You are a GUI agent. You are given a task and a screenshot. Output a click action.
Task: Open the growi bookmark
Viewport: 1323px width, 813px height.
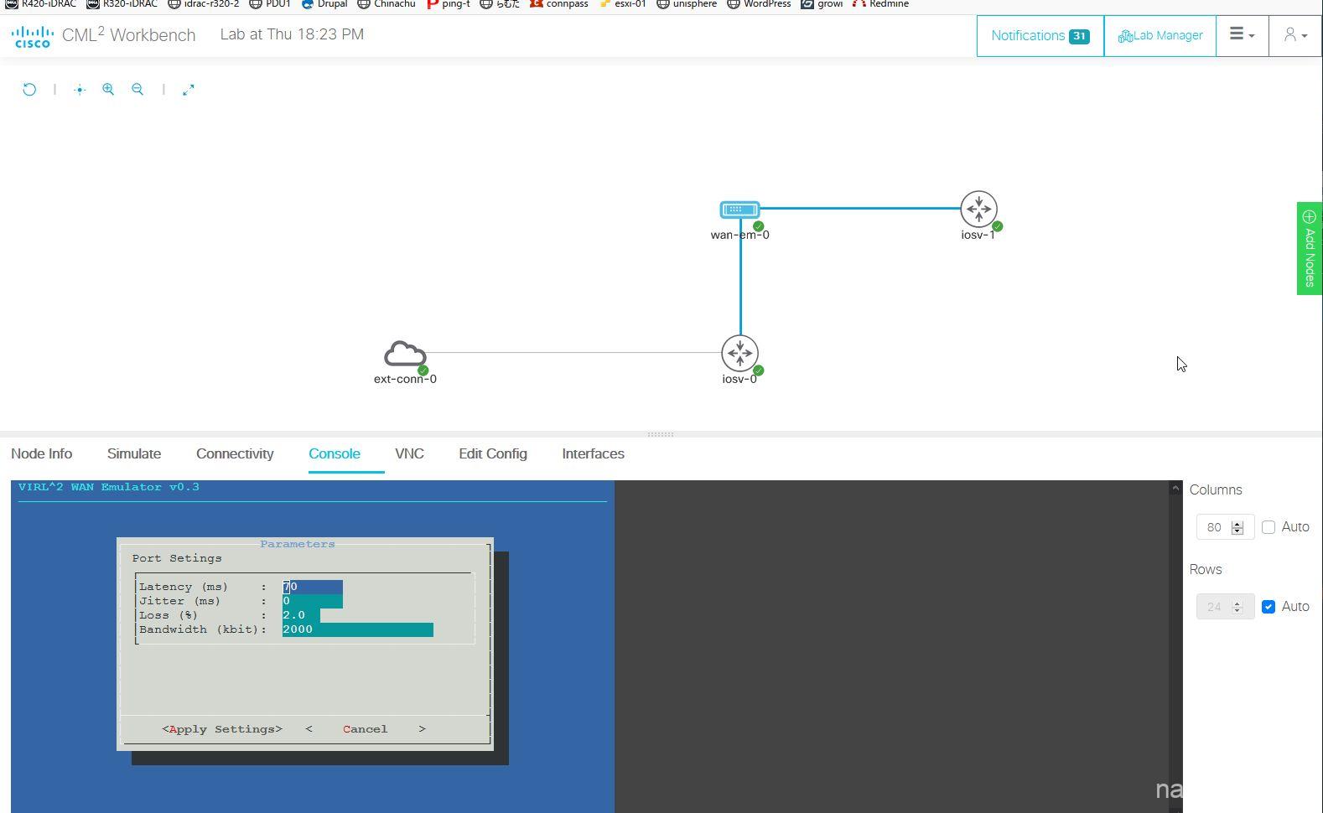pyautogui.click(x=822, y=4)
